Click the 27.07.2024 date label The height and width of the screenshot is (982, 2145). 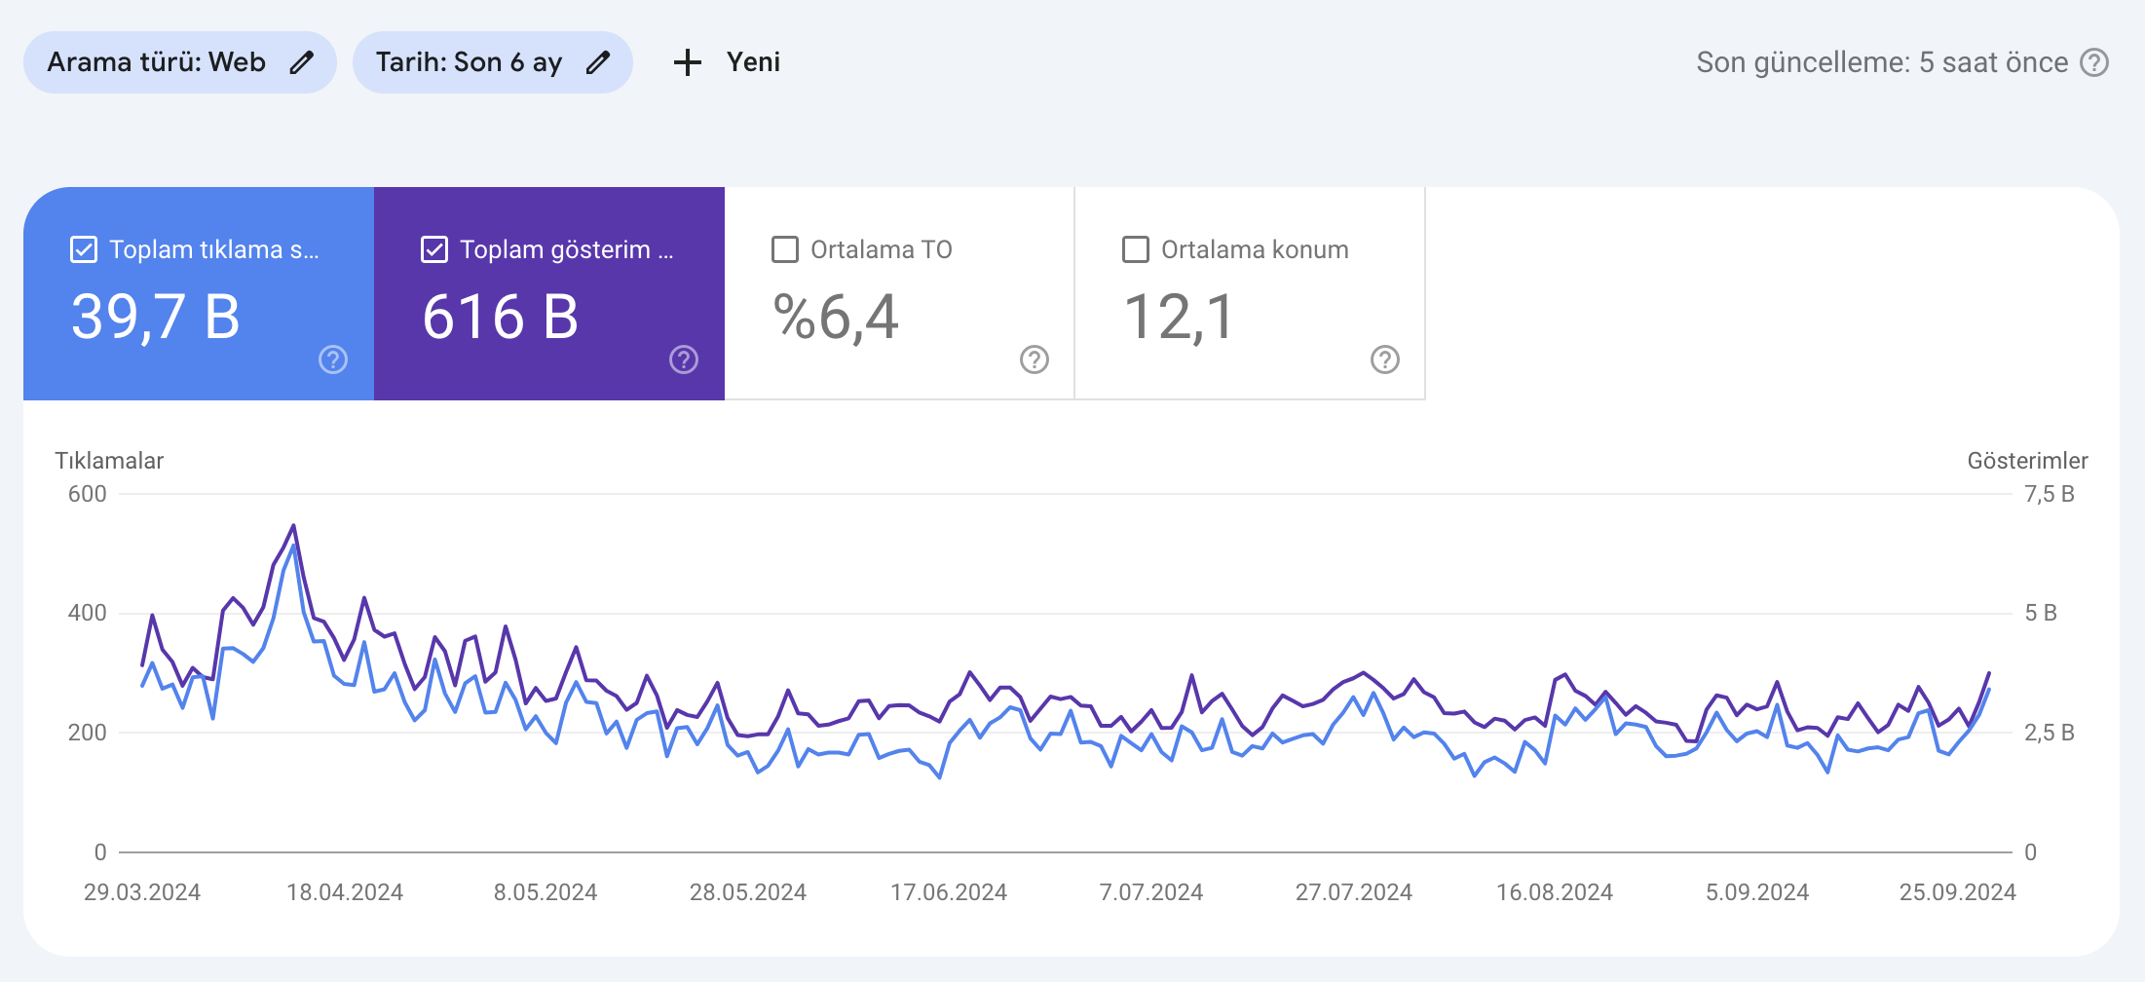[x=1354, y=892]
